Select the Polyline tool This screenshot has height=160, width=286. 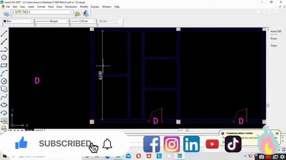[x=4, y=49]
